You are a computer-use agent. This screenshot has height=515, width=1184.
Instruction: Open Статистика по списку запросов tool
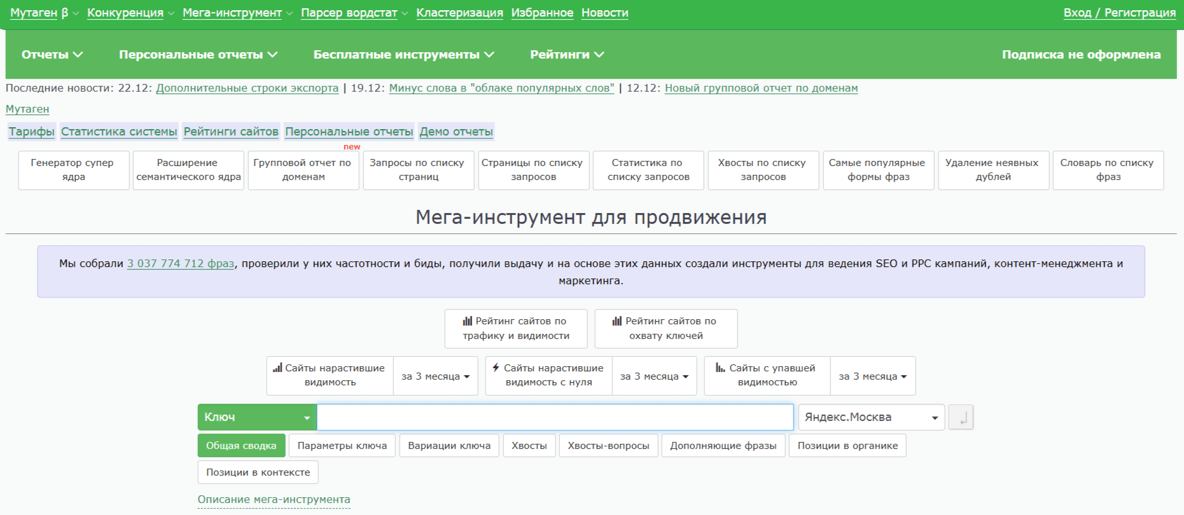coord(648,170)
